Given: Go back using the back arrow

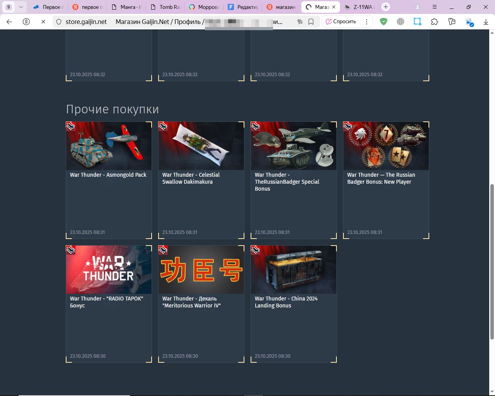Looking at the screenshot, I should point(9,22).
